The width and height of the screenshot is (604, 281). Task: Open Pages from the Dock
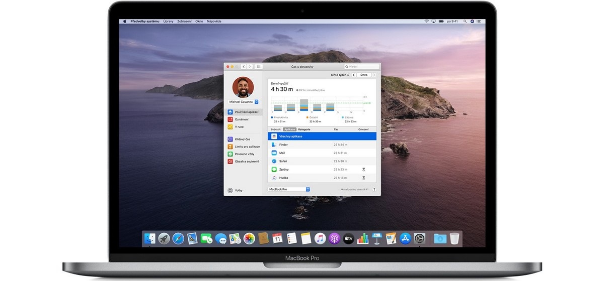tap(391, 239)
